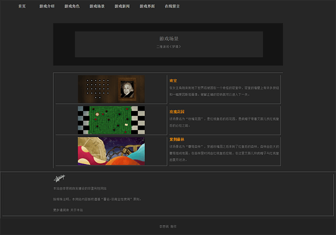336x235 pixels.
Task: Navigate to 游戏新闻 in the top menu
Action: [122, 7]
